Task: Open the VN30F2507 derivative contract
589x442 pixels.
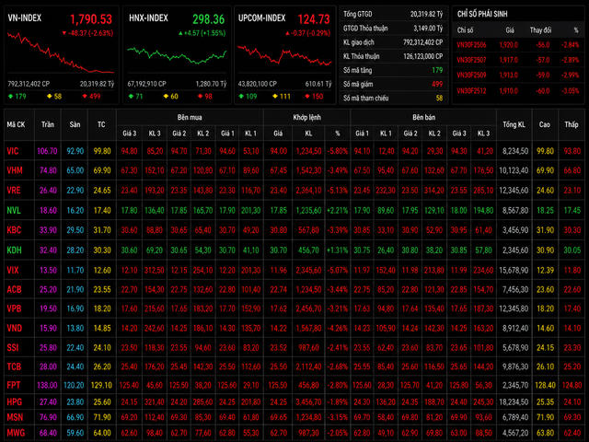Action: pyautogui.click(x=471, y=60)
